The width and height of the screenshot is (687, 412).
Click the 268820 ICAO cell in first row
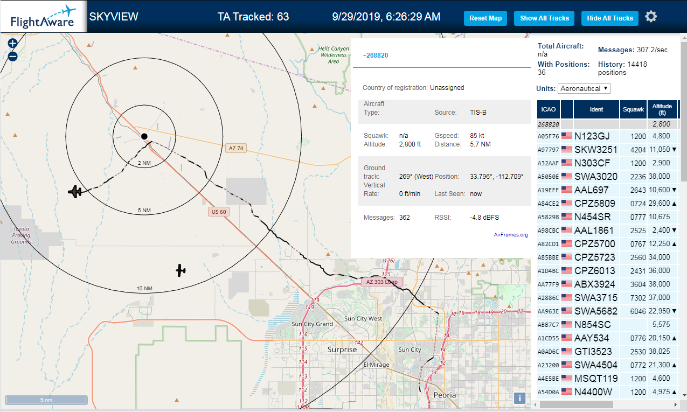point(549,124)
